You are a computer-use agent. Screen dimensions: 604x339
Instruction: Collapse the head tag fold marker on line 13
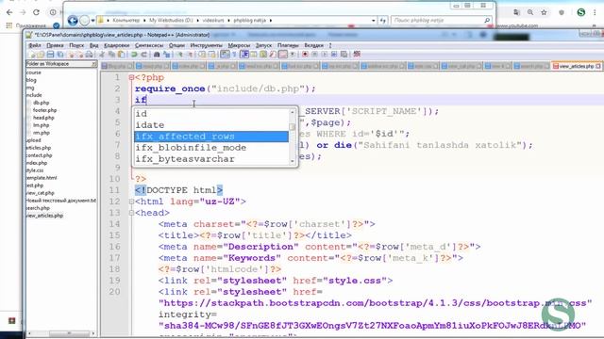tap(131, 213)
